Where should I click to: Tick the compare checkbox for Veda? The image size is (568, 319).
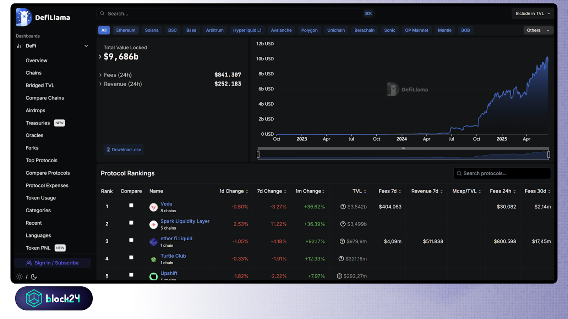point(131,205)
